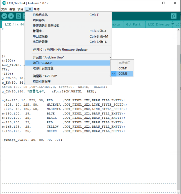
Task: Open the 编辑 menu
Action: click(12, 9)
